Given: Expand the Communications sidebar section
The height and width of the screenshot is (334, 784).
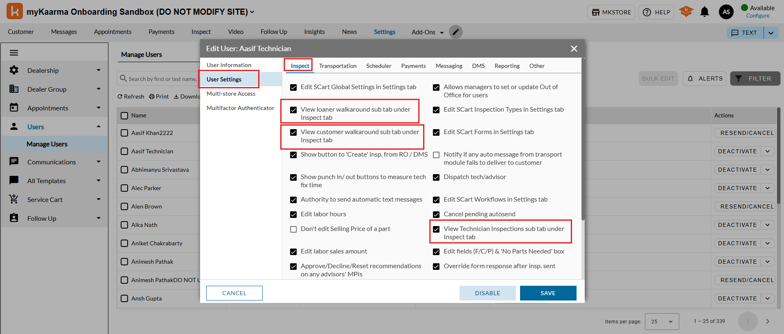Looking at the screenshot, I should click(x=99, y=162).
